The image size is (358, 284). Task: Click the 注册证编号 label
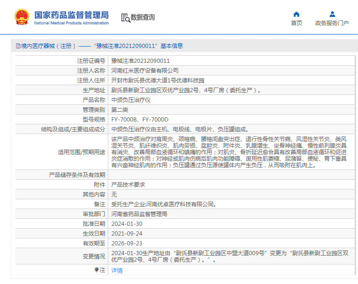(x=91, y=61)
